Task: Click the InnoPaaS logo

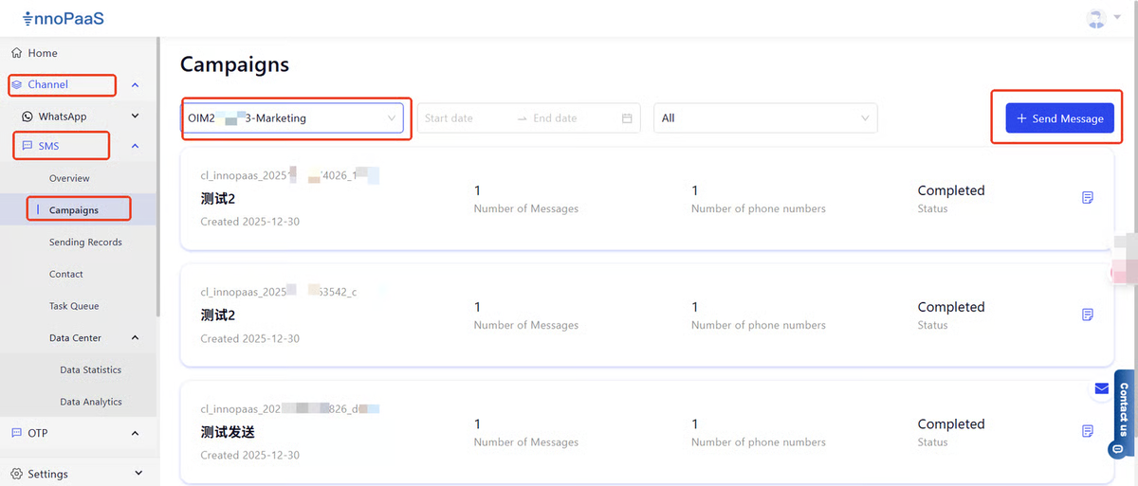Action: click(x=63, y=18)
